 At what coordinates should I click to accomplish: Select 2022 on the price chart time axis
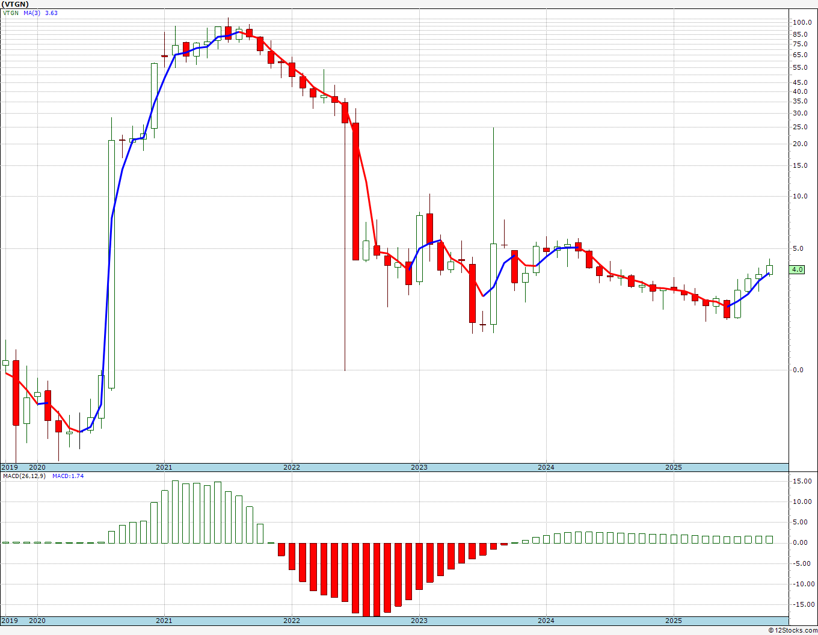pos(292,467)
